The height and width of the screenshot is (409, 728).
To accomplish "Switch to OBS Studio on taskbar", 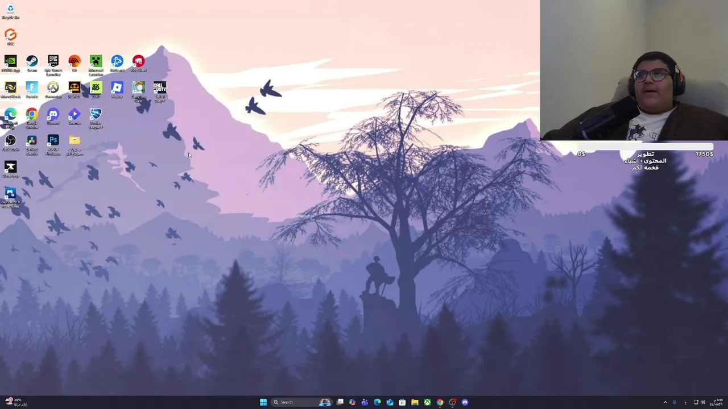I will coord(452,402).
